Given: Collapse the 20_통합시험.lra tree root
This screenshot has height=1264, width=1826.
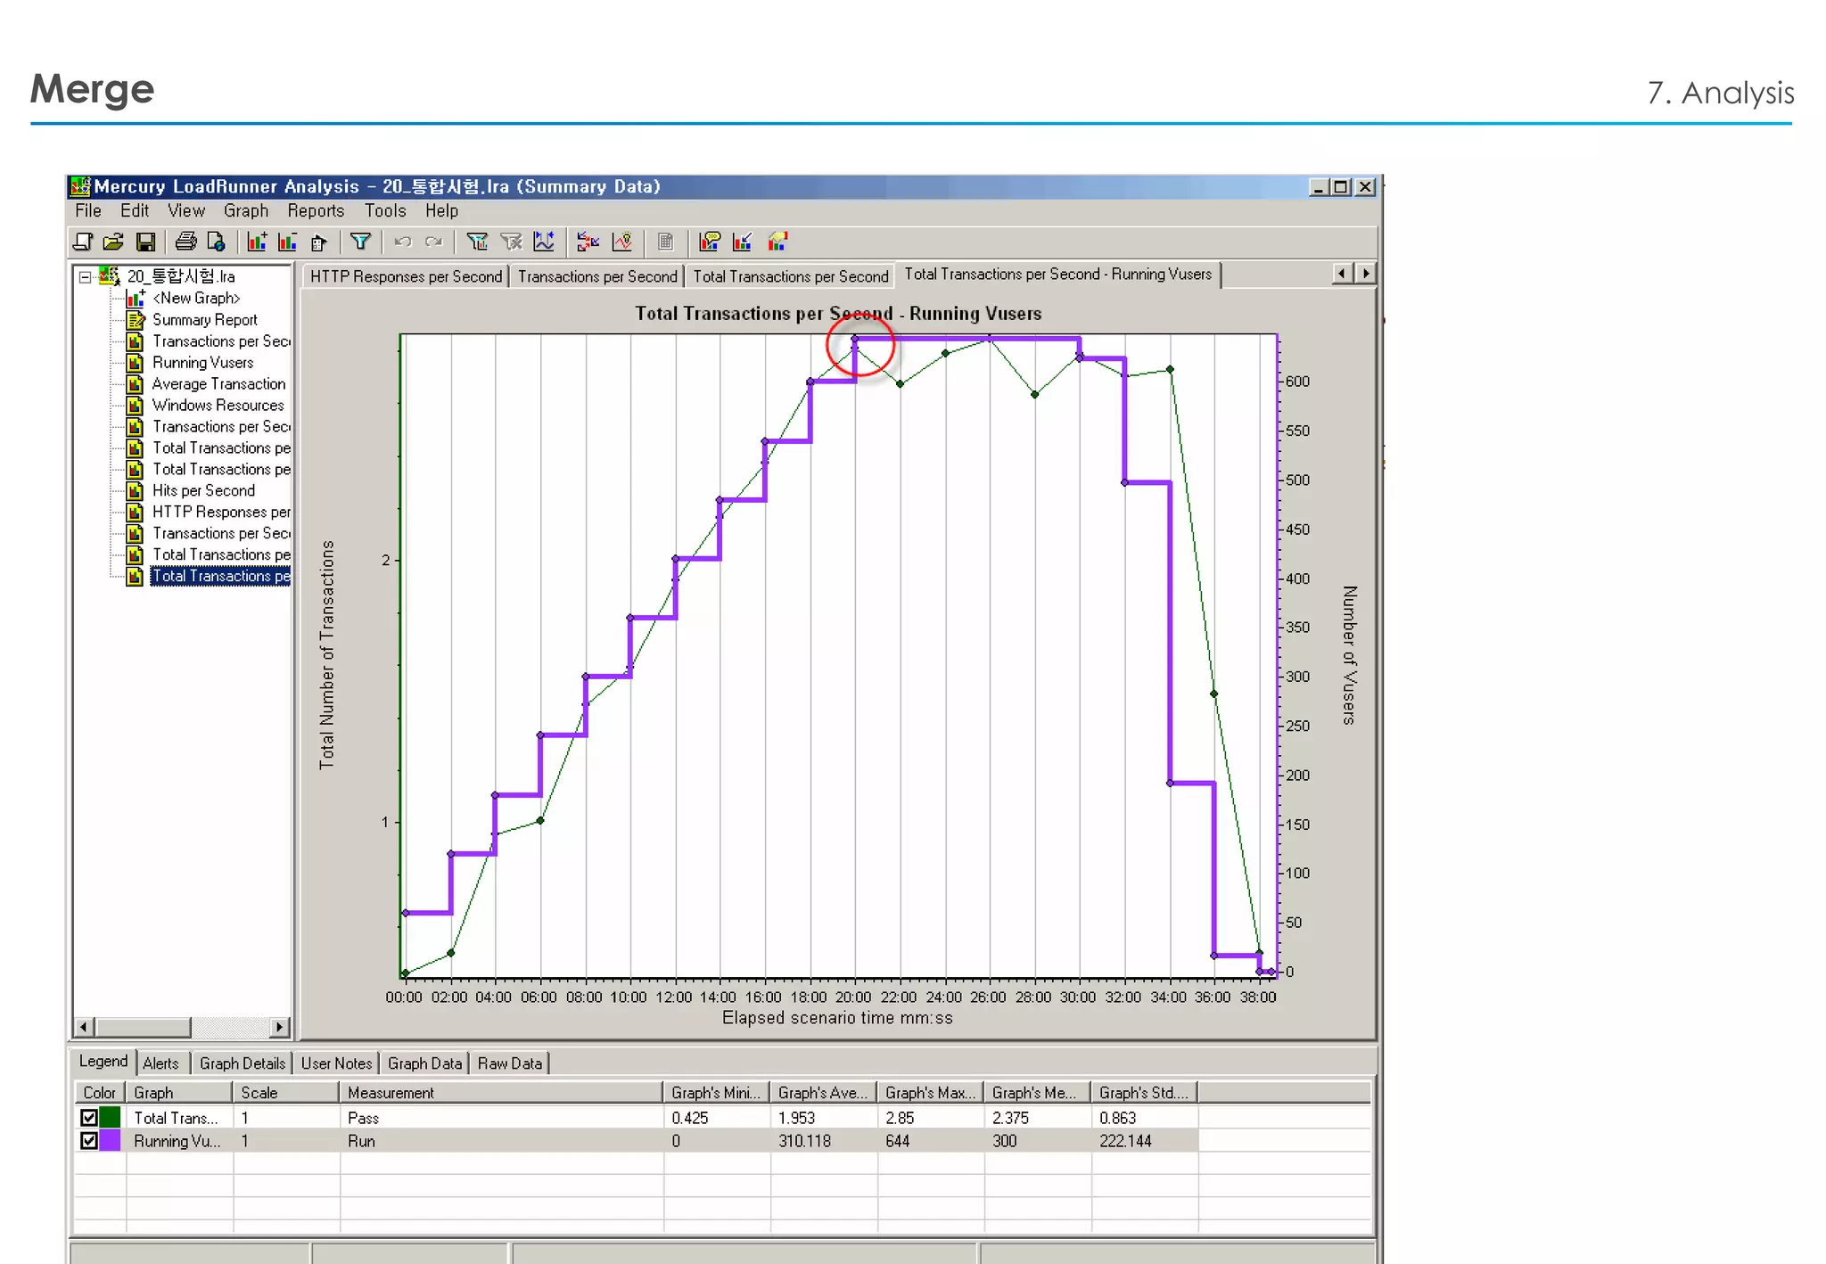Looking at the screenshot, I should (85, 276).
